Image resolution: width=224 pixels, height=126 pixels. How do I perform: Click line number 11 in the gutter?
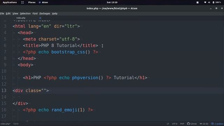[4, 78]
